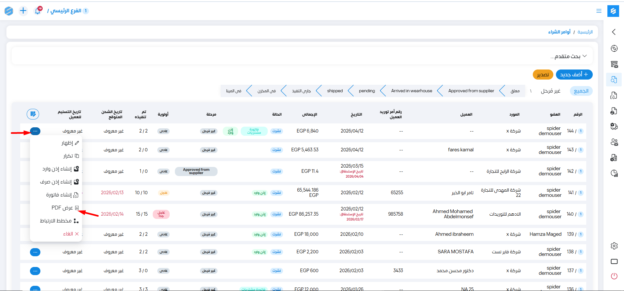624x291 pixels.
Task: Select the duplicate order menu option
Action: (x=71, y=156)
